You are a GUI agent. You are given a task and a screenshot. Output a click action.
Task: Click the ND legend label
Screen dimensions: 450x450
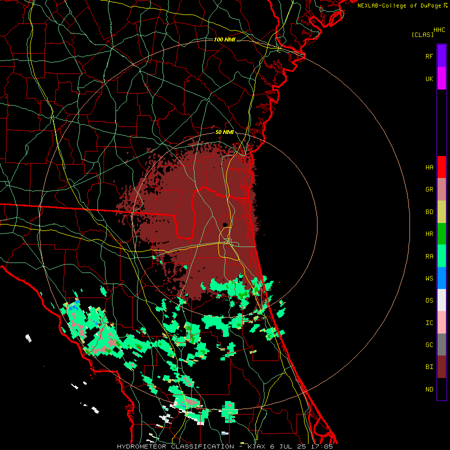(429, 389)
